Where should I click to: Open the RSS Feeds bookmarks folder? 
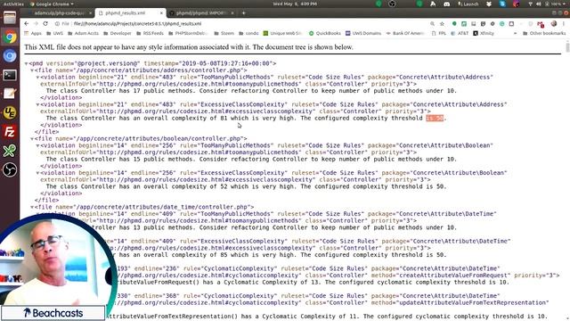(x=150, y=33)
